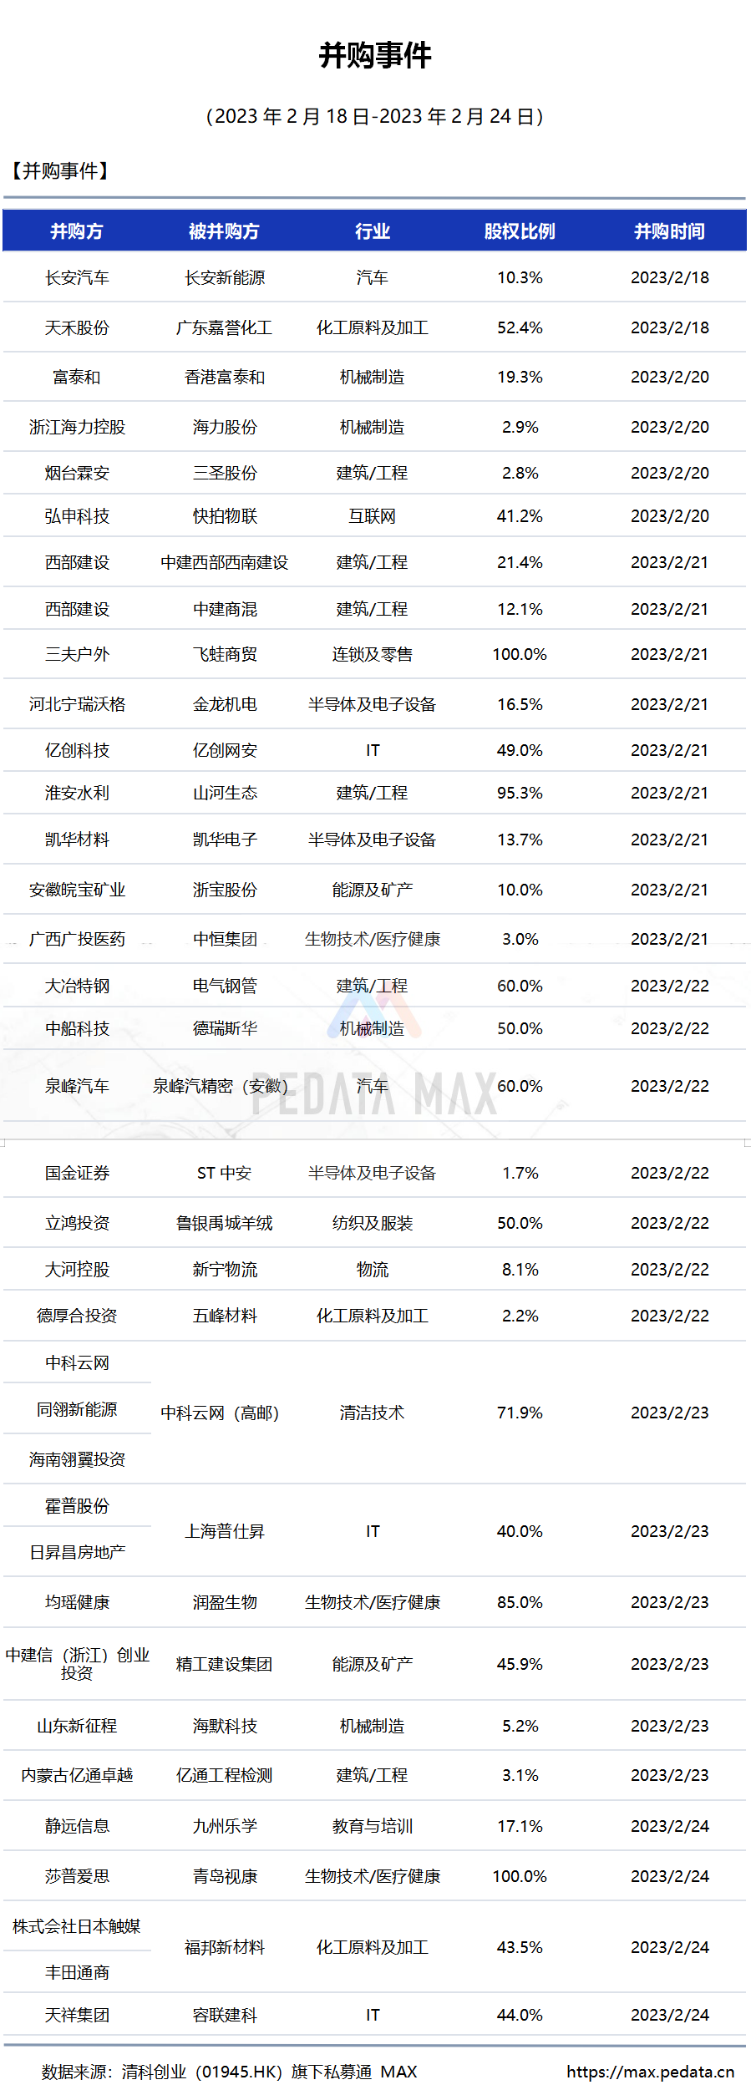Select the 容联建科 cell

225,2016
